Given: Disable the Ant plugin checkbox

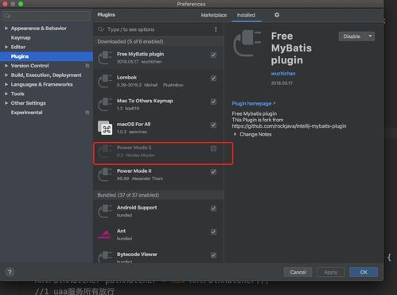Looking at the screenshot, I should click(213, 232).
